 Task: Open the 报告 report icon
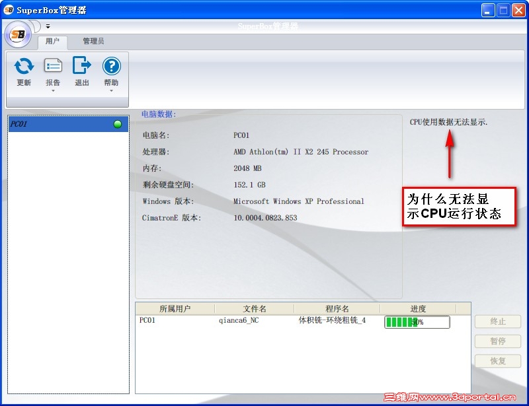(x=53, y=66)
